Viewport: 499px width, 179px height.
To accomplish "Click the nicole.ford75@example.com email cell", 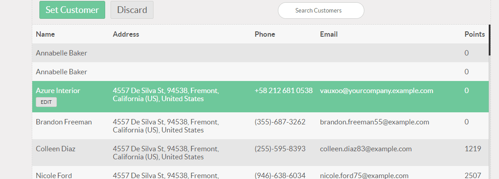I will 364,175.
